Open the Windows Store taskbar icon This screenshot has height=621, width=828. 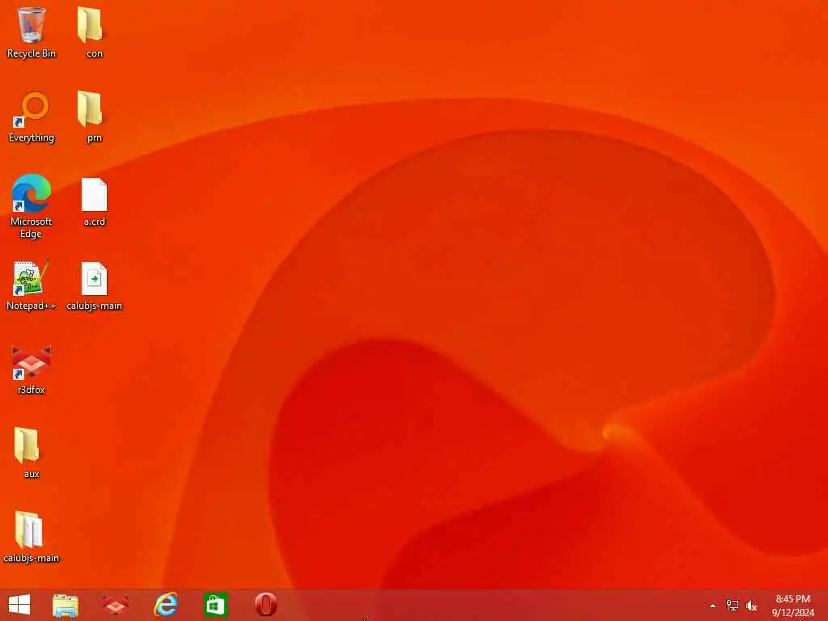coord(215,605)
